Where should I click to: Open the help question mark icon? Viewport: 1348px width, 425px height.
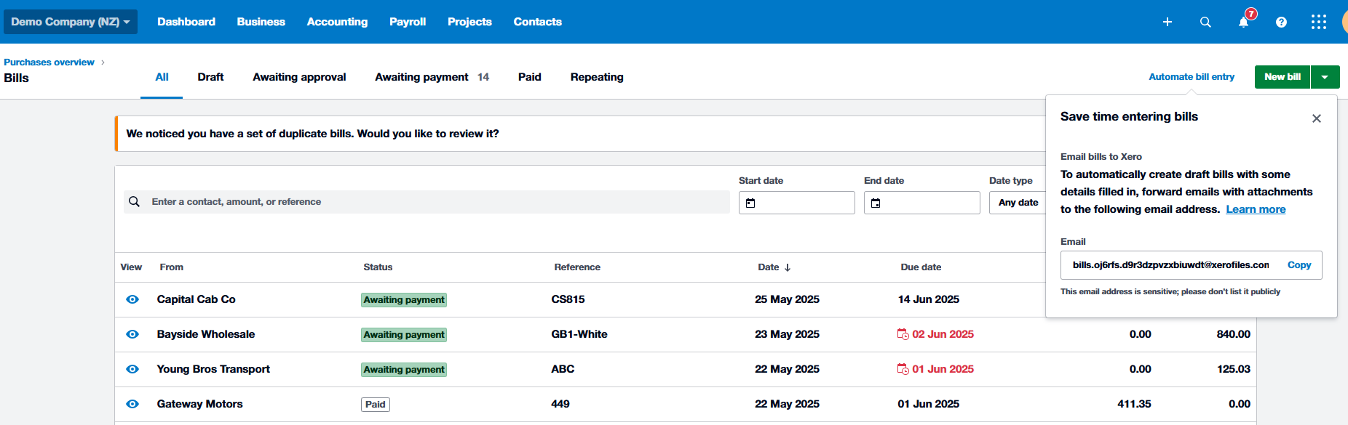click(x=1281, y=22)
